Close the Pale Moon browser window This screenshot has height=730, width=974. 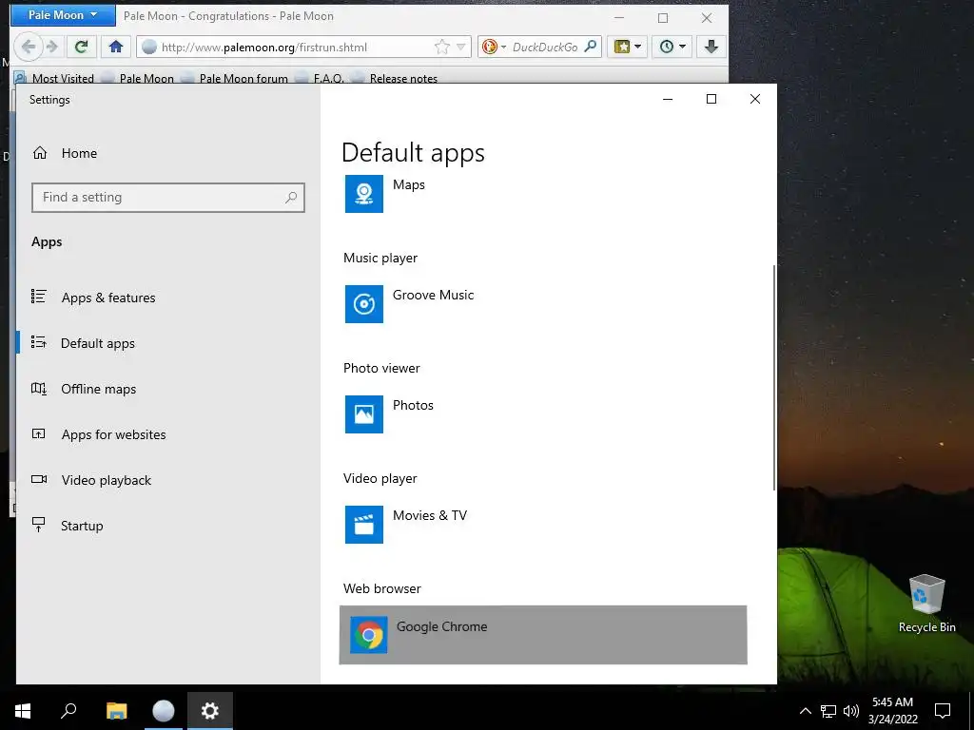pyautogui.click(x=707, y=18)
